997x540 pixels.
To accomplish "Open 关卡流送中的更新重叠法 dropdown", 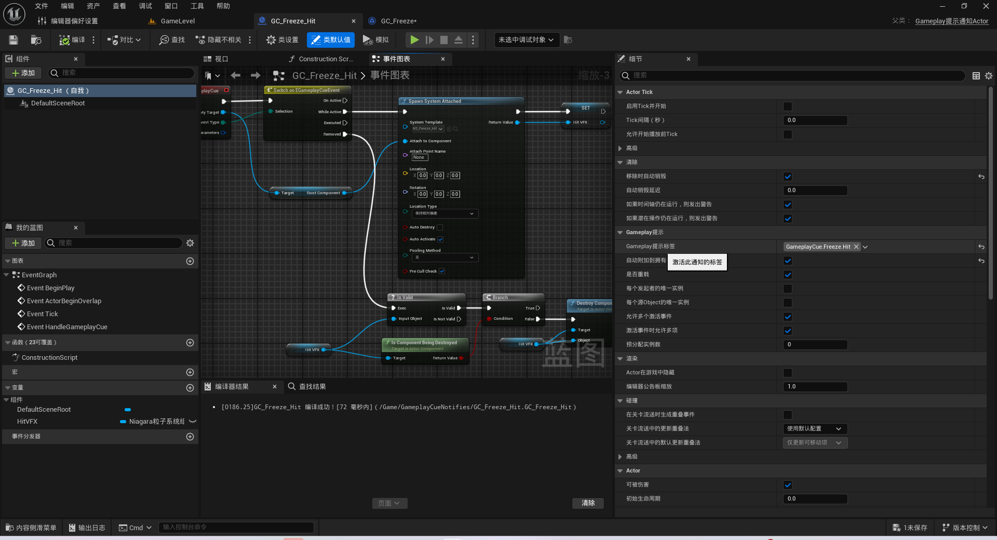I will pyautogui.click(x=815, y=429).
